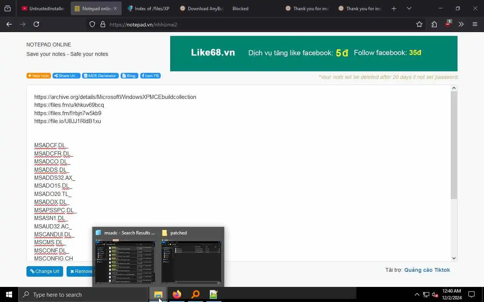Click the site security padlock icon
The width and height of the screenshot is (484, 302).
pos(102,24)
